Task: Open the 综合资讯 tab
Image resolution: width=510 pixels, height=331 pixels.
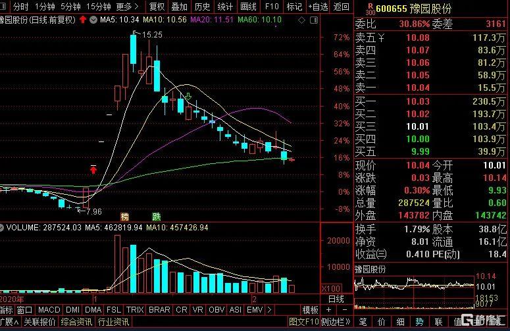Action: click(x=77, y=322)
